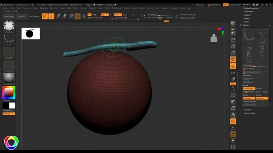Open the Tool menu
Image resolution: width=273 pixels, height=153 pixels.
[x=157, y=8]
